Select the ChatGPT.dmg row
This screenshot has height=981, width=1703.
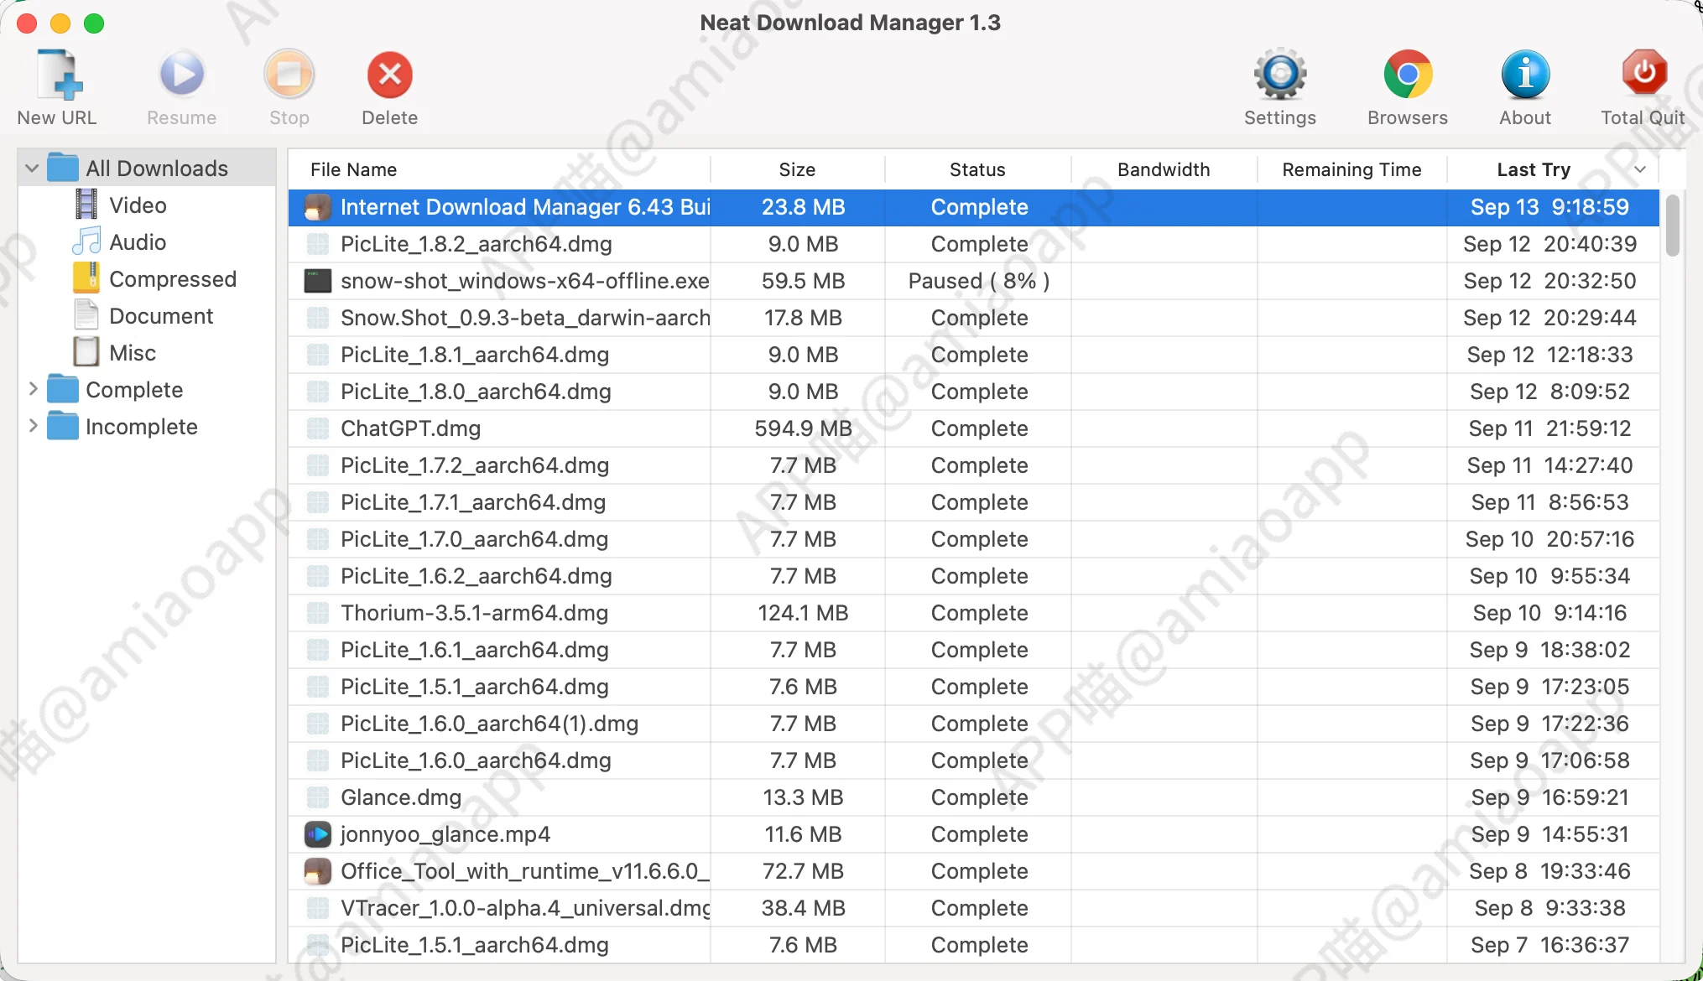click(x=973, y=428)
